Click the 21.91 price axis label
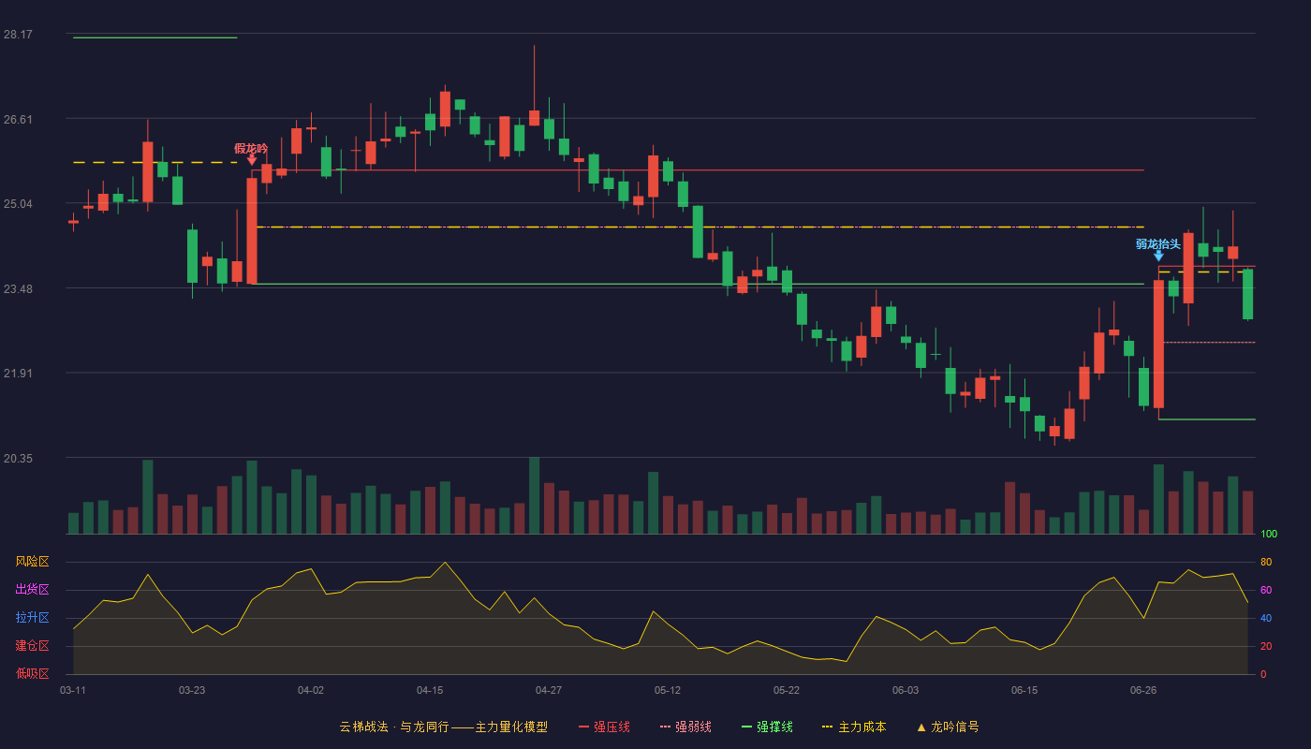Image resolution: width=1311 pixels, height=749 pixels. pyautogui.click(x=18, y=373)
